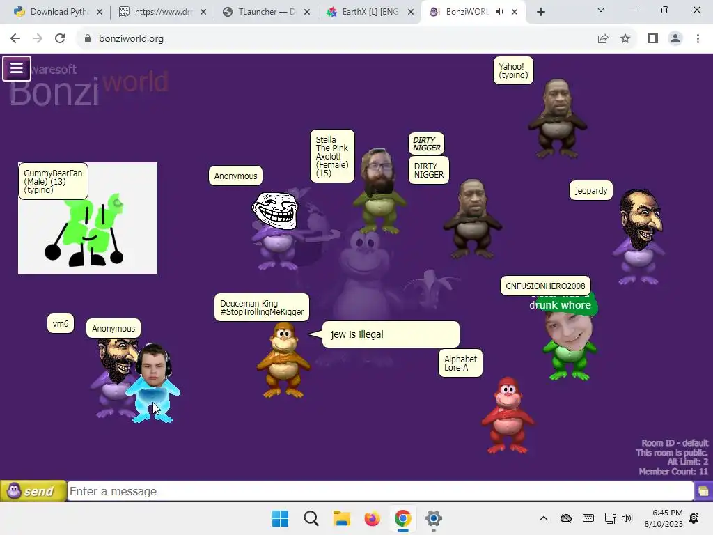Bookmark this page with the star icon
This screenshot has height=535, width=713.
625,39
